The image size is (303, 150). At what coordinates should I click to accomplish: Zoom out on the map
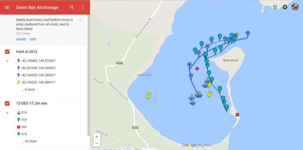(x=97, y=143)
